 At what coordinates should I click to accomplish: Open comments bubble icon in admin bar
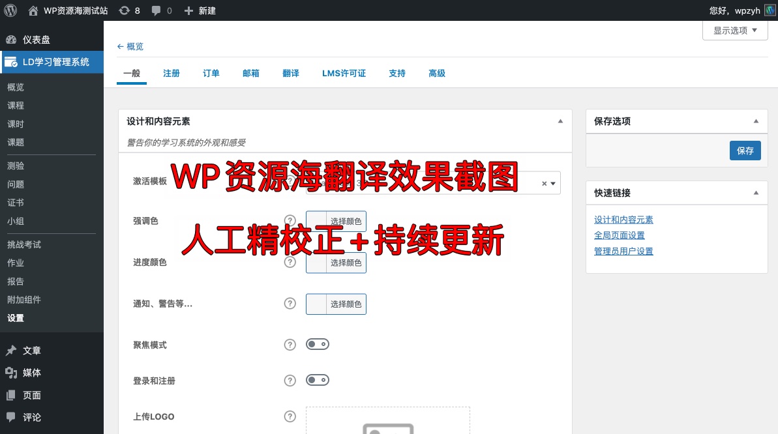156,10
